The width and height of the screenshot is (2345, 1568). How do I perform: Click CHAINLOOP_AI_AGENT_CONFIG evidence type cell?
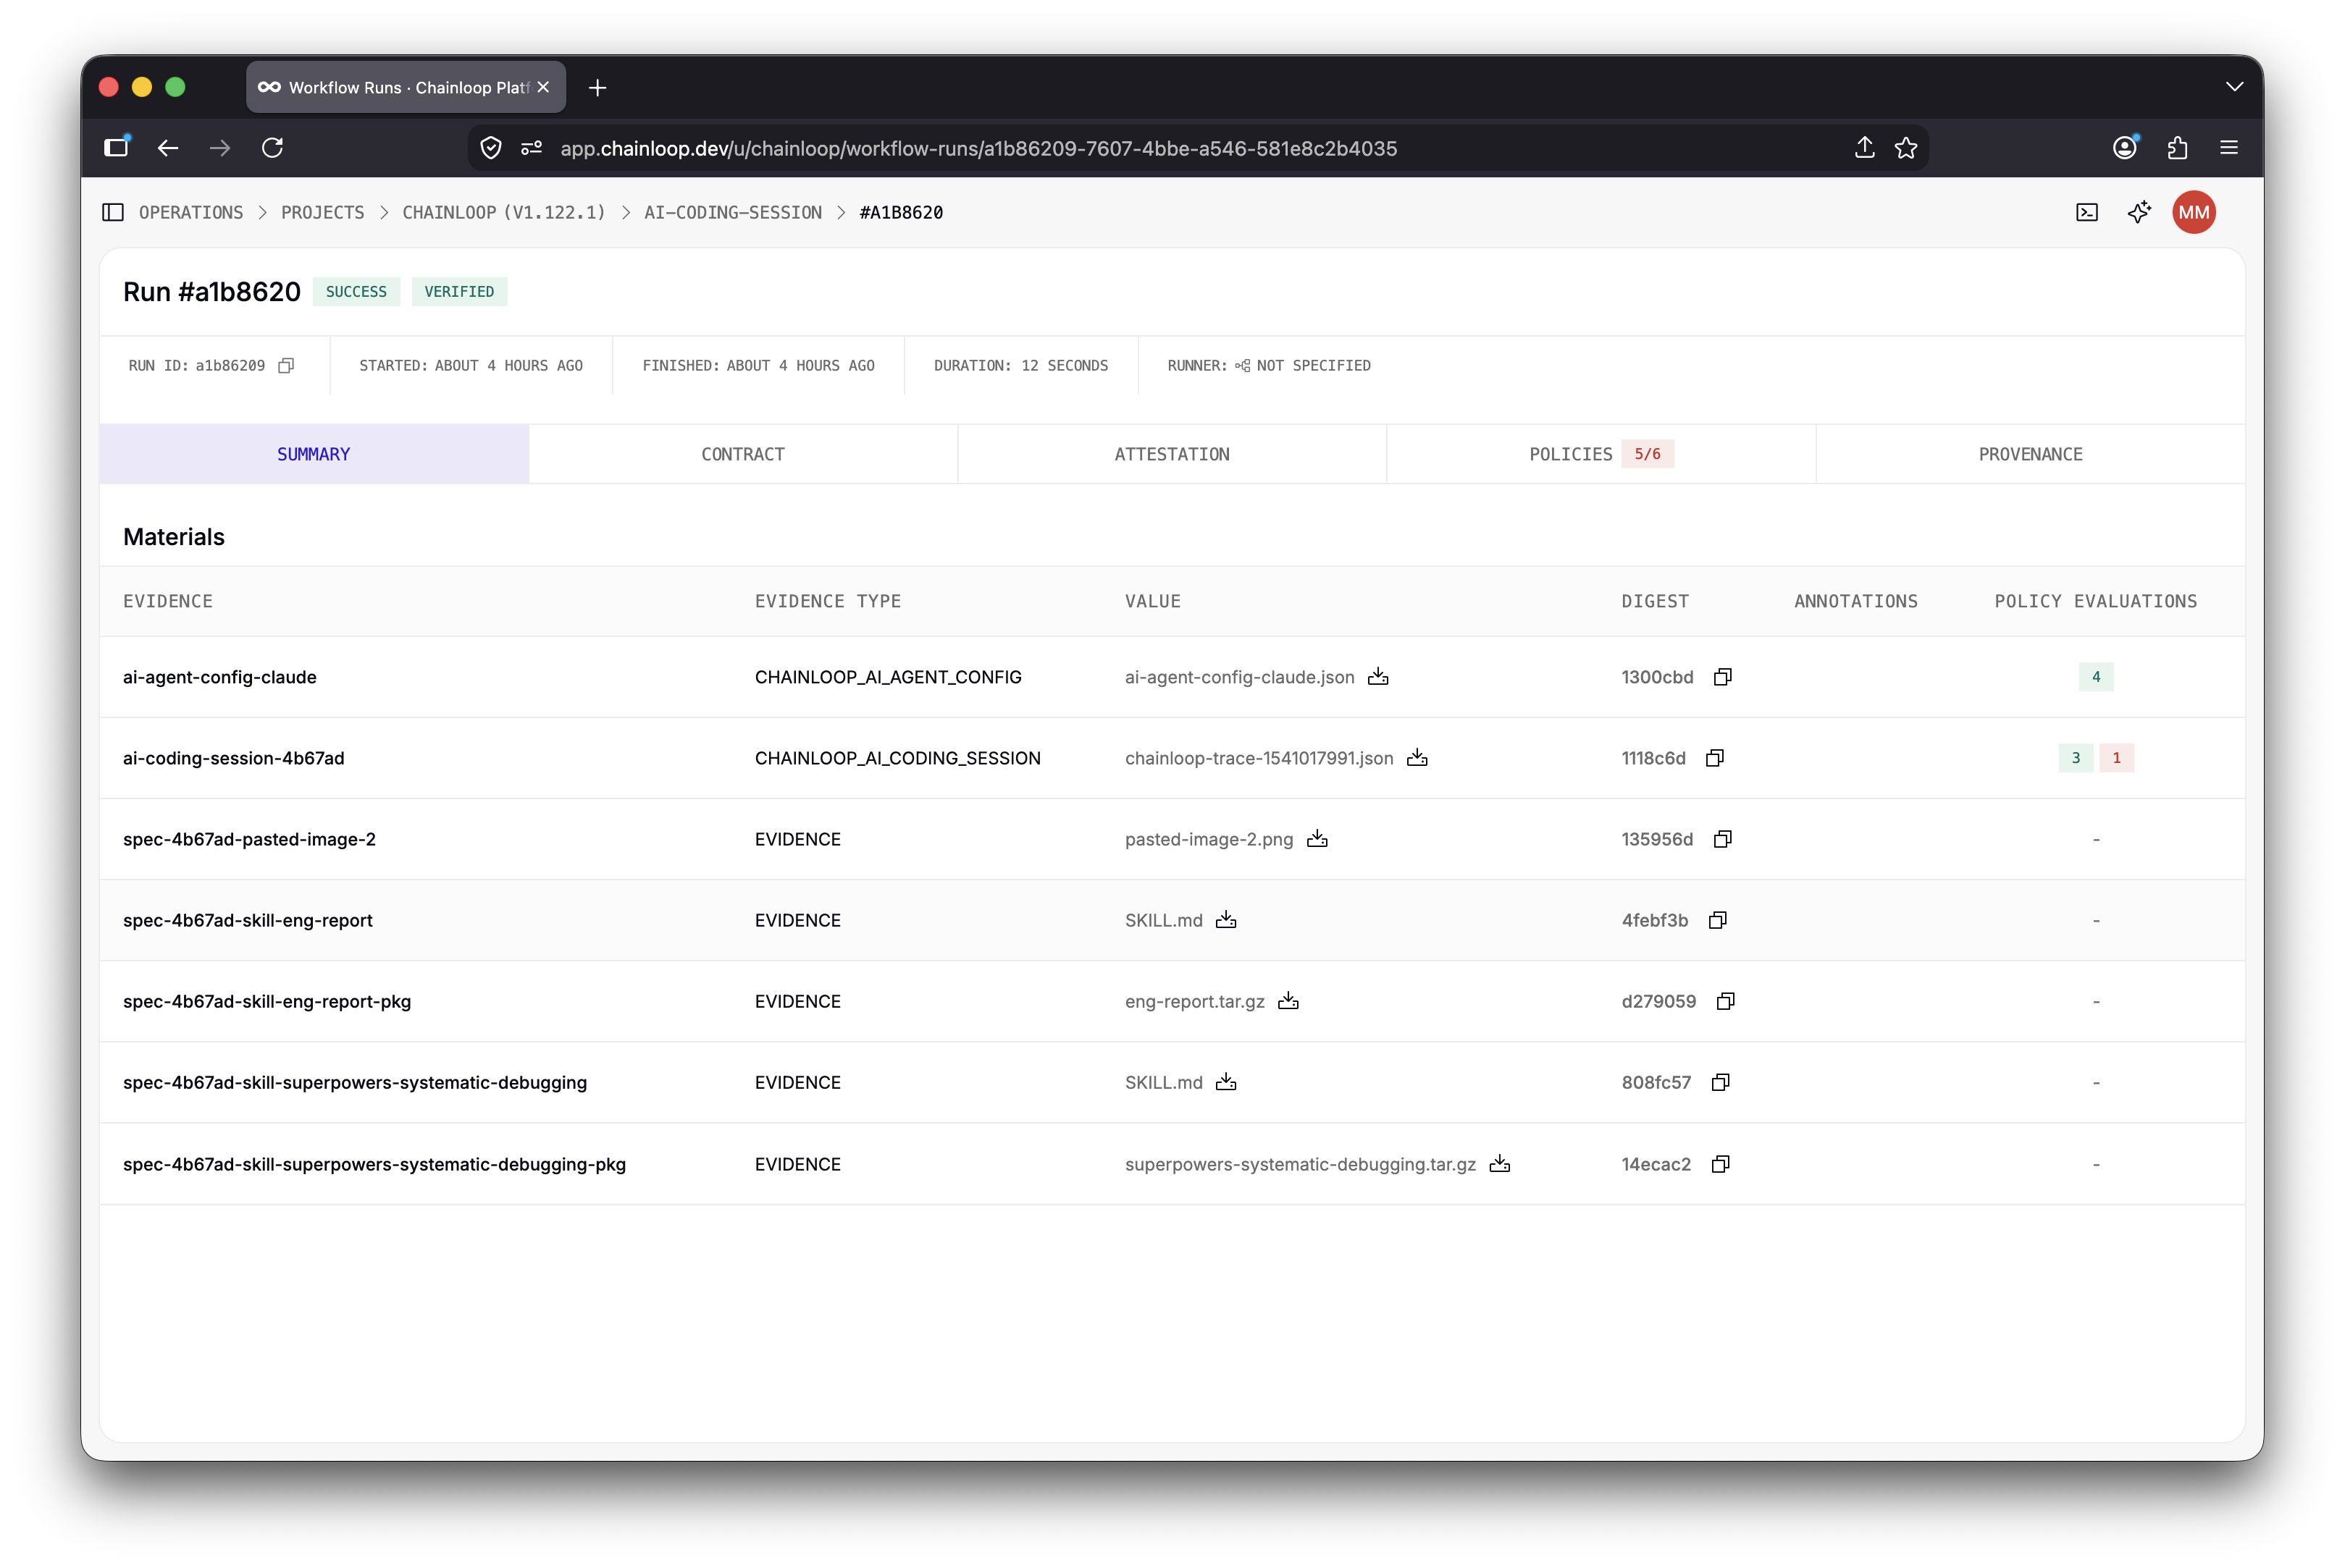click(887, 677)
